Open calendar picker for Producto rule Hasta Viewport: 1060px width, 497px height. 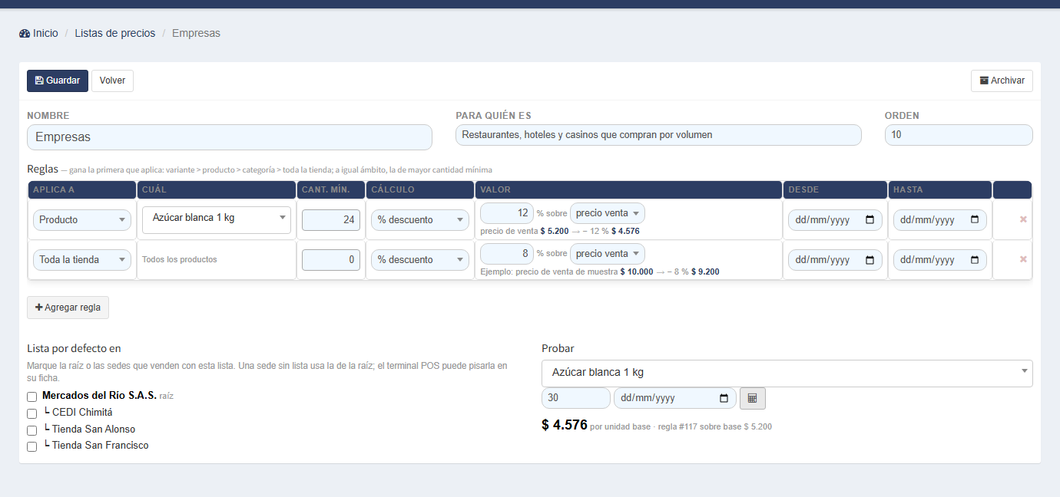(974, 220)
